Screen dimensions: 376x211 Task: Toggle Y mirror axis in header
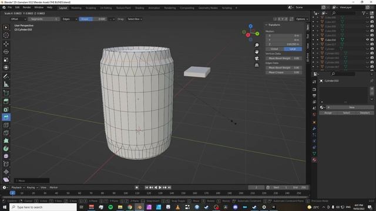click(283, 19)
